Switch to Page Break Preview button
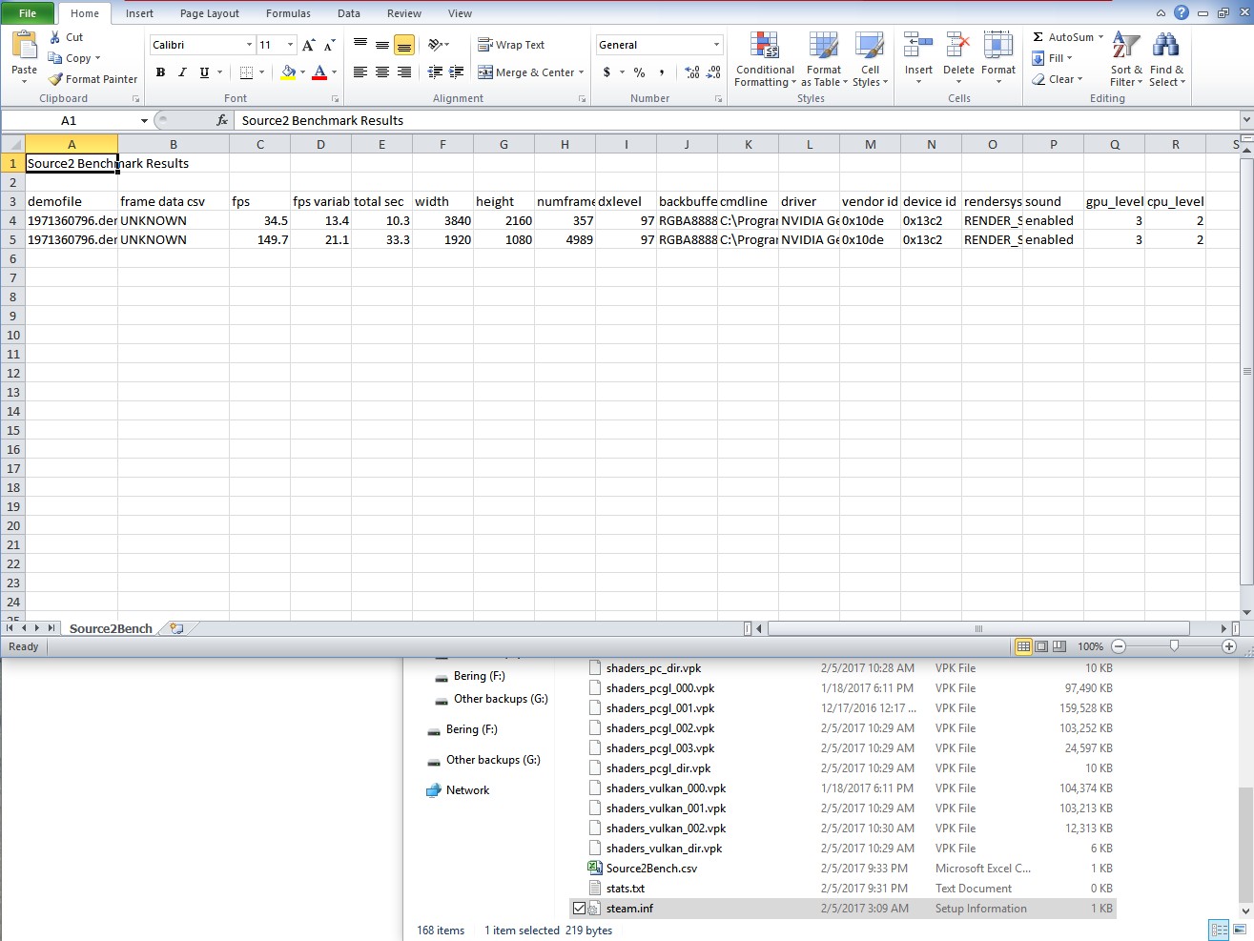Image resolution: width=1254 pixels, height=941 pixels. [1059, 646]
